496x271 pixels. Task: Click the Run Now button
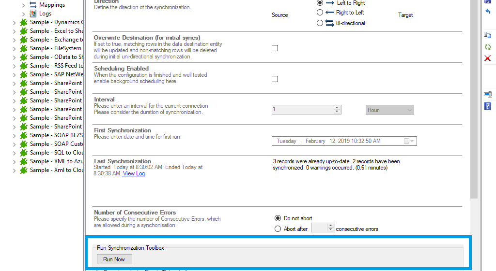(114, 259)
